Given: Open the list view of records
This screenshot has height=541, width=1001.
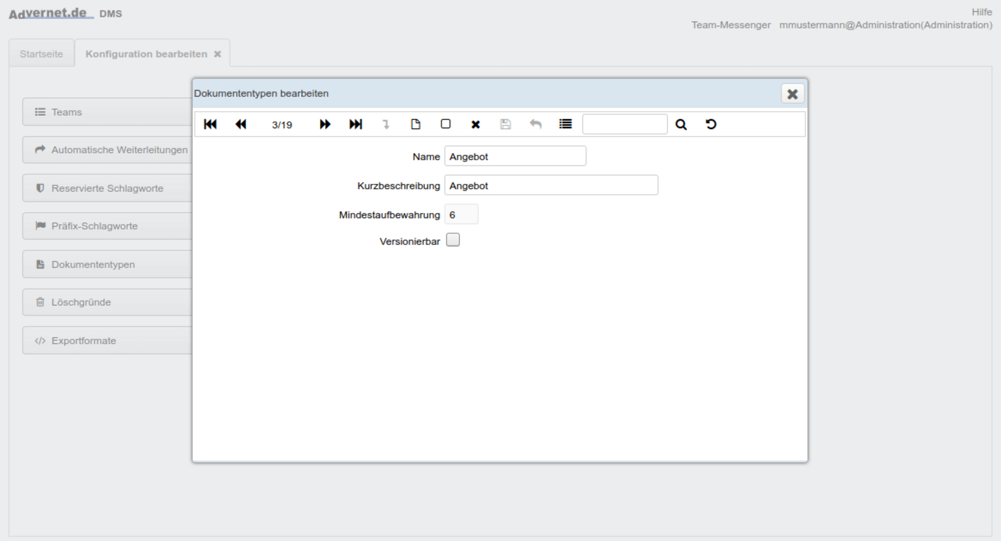Looking at the screenshot, I should (565, 124).
